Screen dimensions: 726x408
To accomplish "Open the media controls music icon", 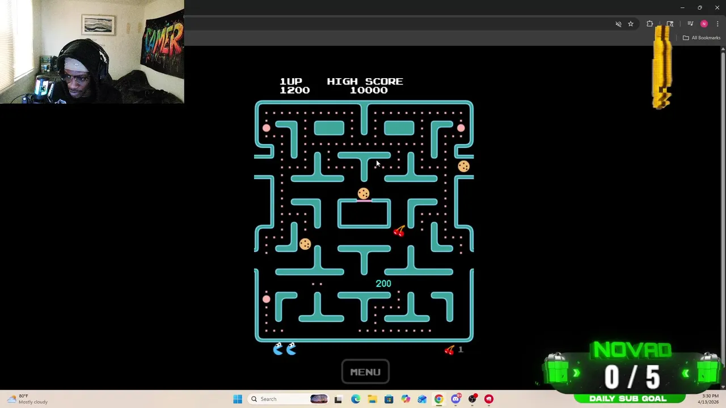I will coord(690,24).
